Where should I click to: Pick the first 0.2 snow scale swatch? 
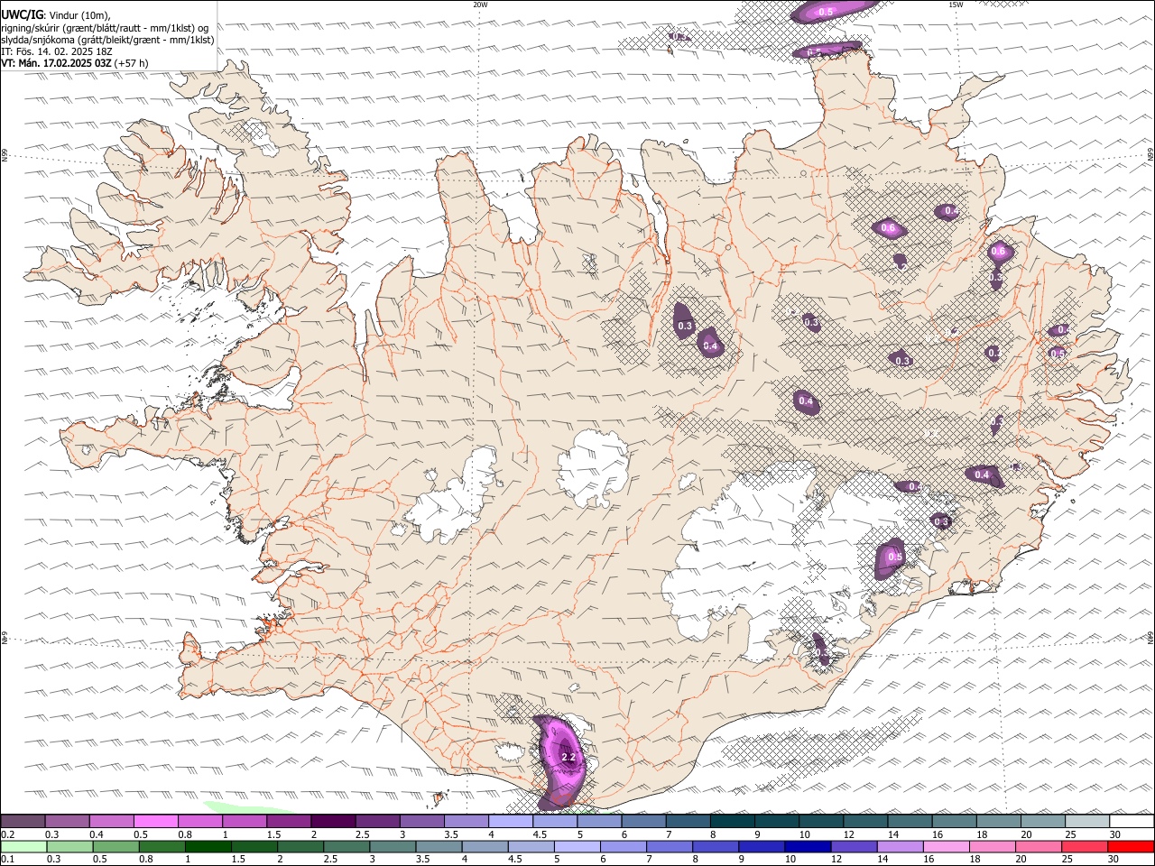23,821
